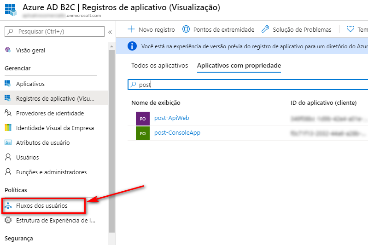Select Funções e administradores menu item
368x245 pixels.
51,172
